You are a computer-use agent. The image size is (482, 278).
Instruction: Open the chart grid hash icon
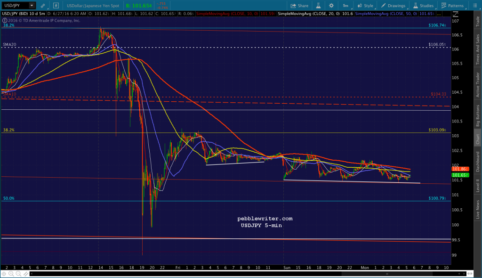pyautogui.click(x=56, y=6)
